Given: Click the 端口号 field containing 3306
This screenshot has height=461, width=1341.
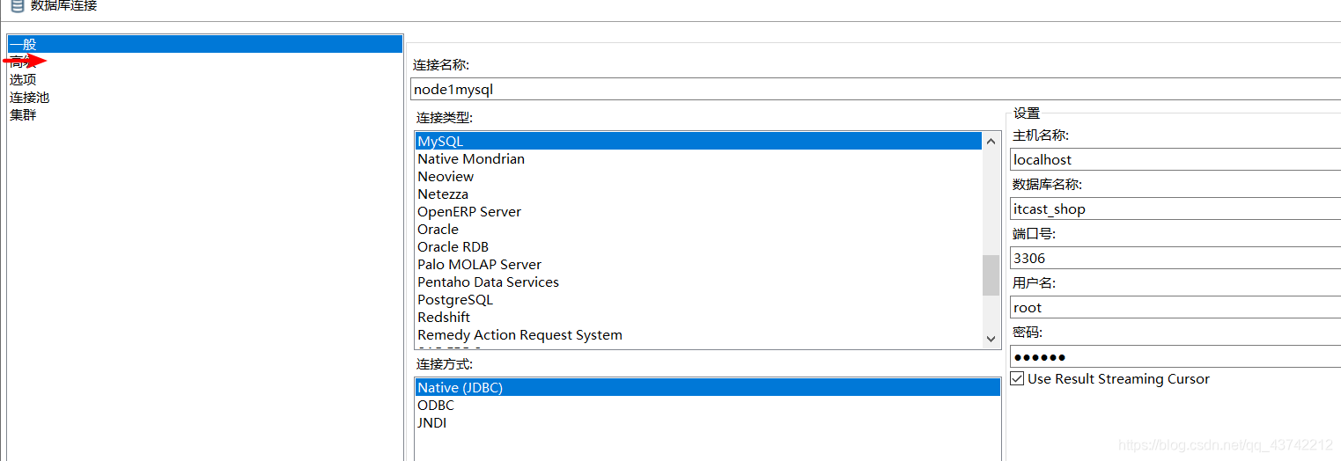Looking at the screenshot, I should [x=1175, y=258].
